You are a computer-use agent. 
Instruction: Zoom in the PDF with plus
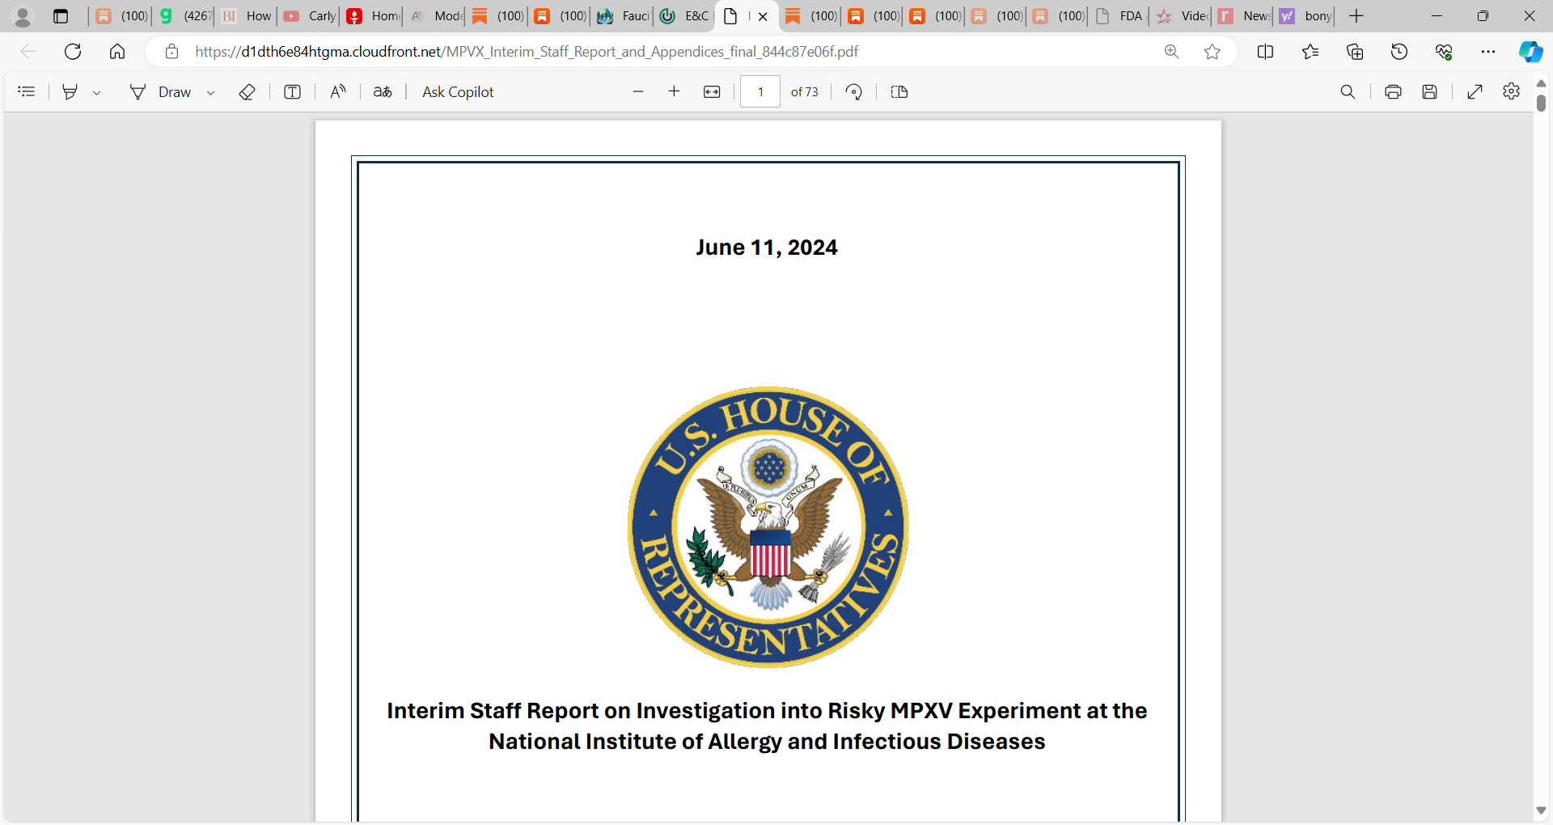[674, 92]
